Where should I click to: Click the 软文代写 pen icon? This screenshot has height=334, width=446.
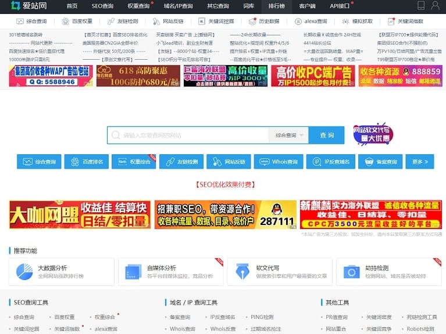coord(242,271)
